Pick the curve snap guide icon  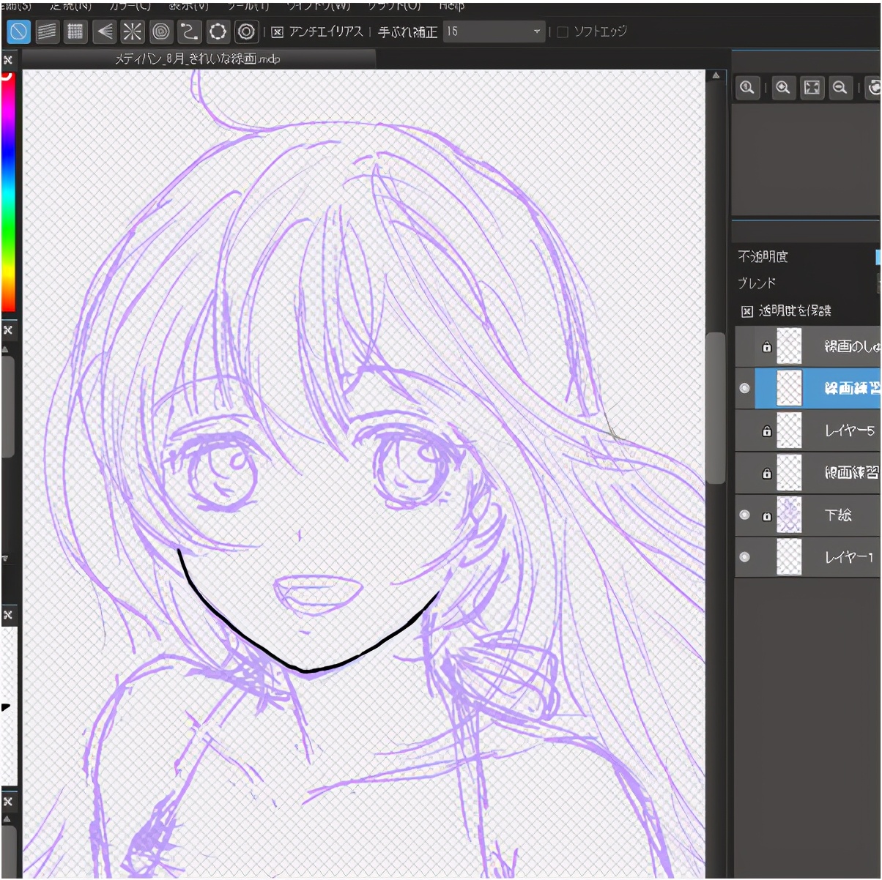[x=189, y=31]
